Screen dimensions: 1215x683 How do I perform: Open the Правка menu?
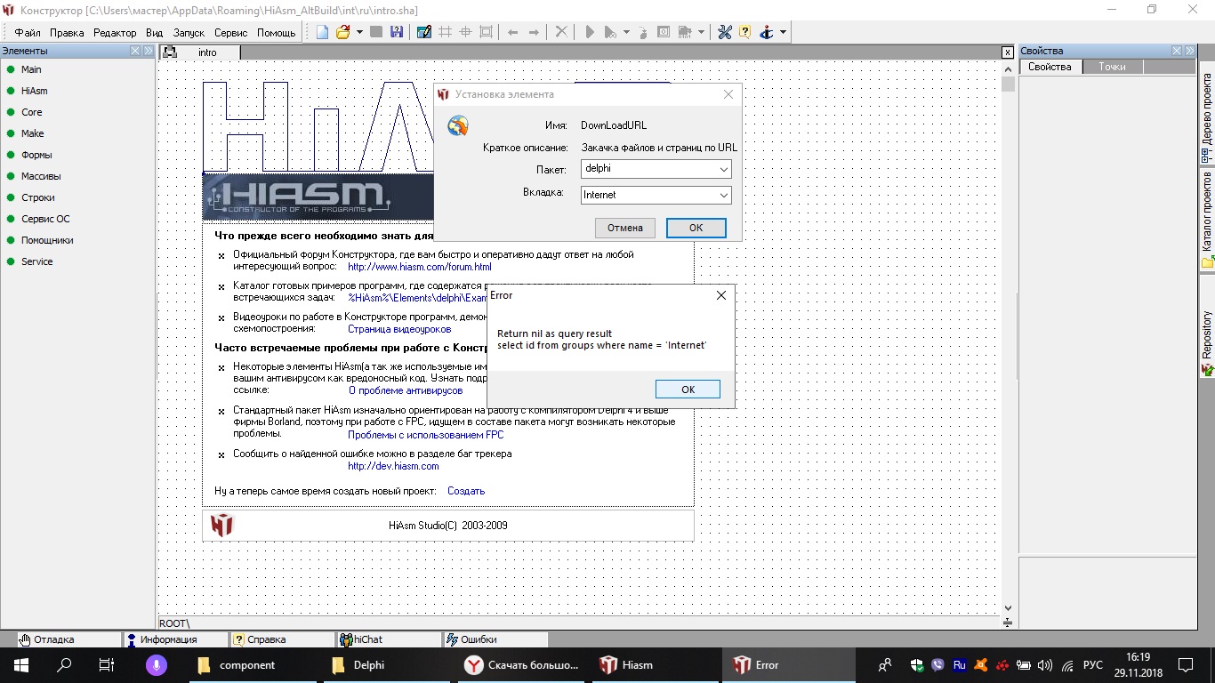(x=67, y=33)
